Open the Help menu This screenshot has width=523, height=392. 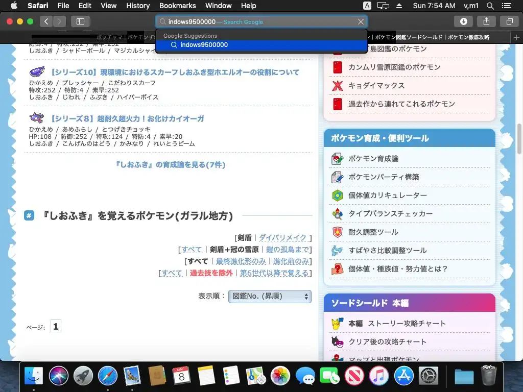pyautogui.click(x=249, y=6)
